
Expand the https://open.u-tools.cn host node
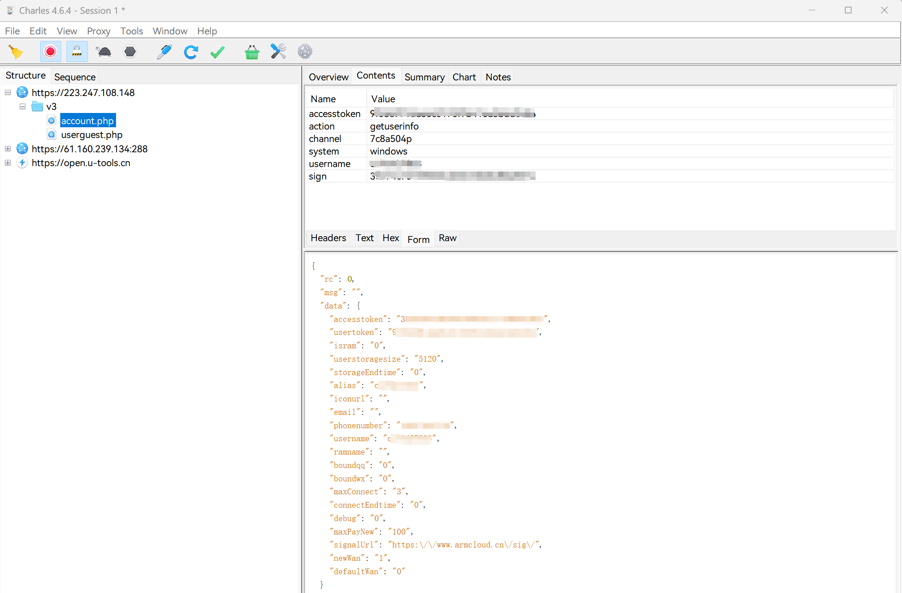pyautogui.click(x=8, y=163)
